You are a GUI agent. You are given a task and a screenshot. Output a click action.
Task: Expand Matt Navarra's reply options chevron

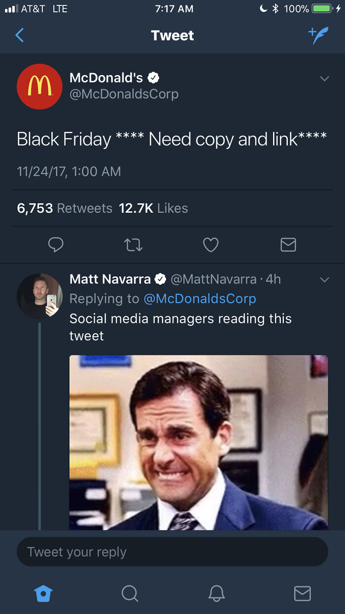pyautogui.click(x=324, y=280)
